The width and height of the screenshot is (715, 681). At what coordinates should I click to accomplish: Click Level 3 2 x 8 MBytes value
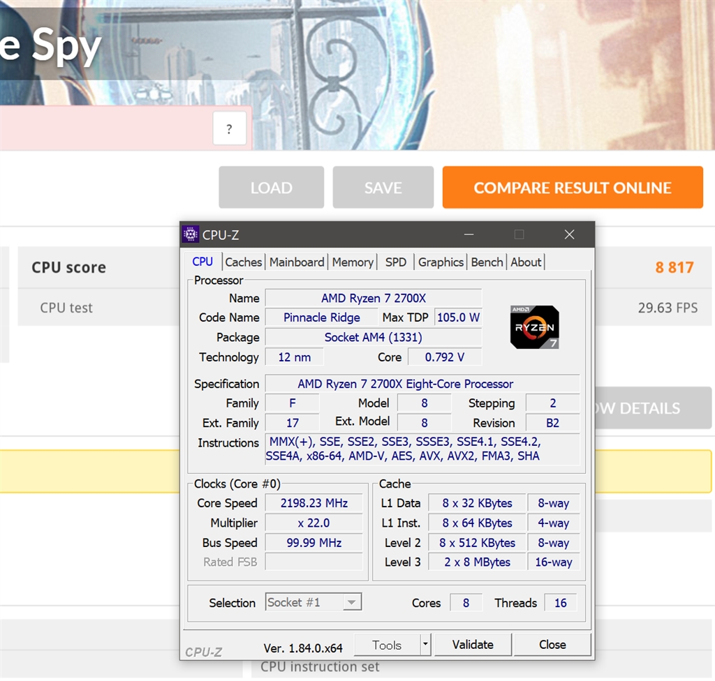tap(477, 562)
